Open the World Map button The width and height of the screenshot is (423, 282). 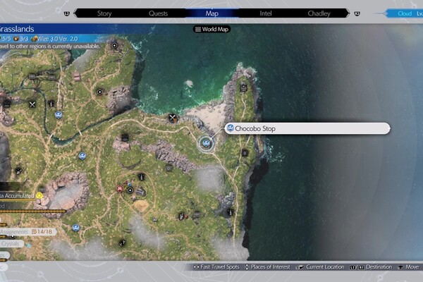[211, 29]
